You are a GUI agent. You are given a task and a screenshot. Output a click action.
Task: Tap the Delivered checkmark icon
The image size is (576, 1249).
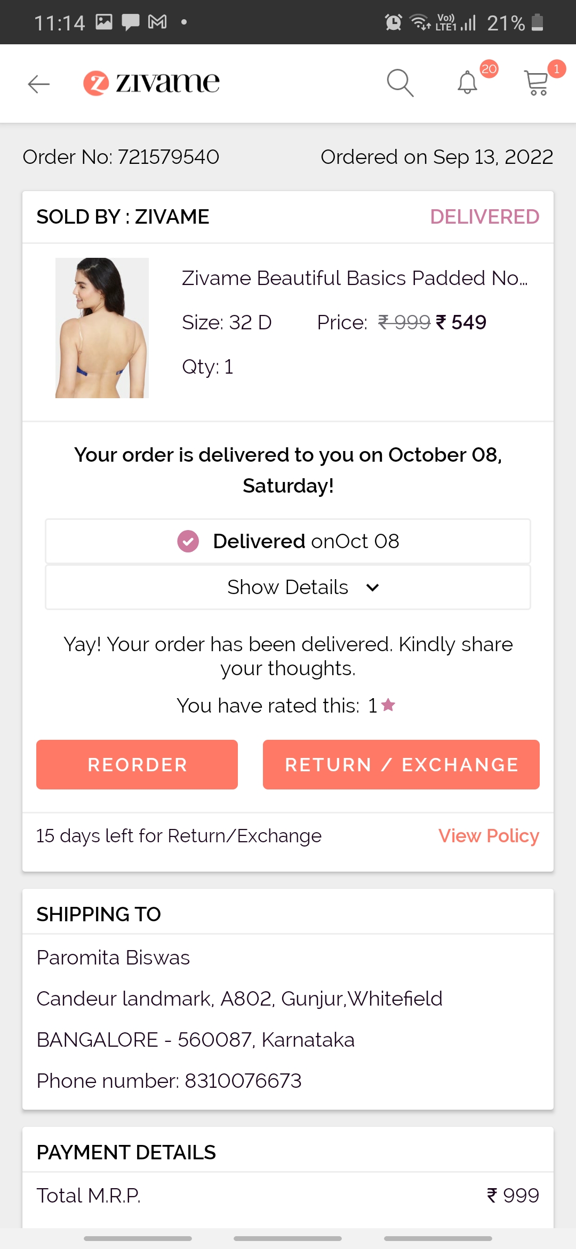188,541
